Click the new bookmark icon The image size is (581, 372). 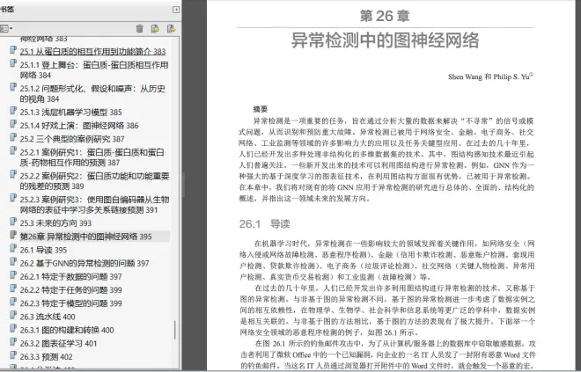pyautogui.click(x=154, y=29)
